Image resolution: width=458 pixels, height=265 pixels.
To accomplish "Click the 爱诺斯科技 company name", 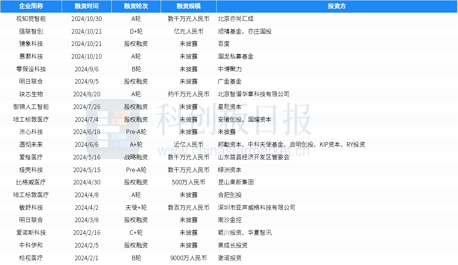I will tap(31, 233).
